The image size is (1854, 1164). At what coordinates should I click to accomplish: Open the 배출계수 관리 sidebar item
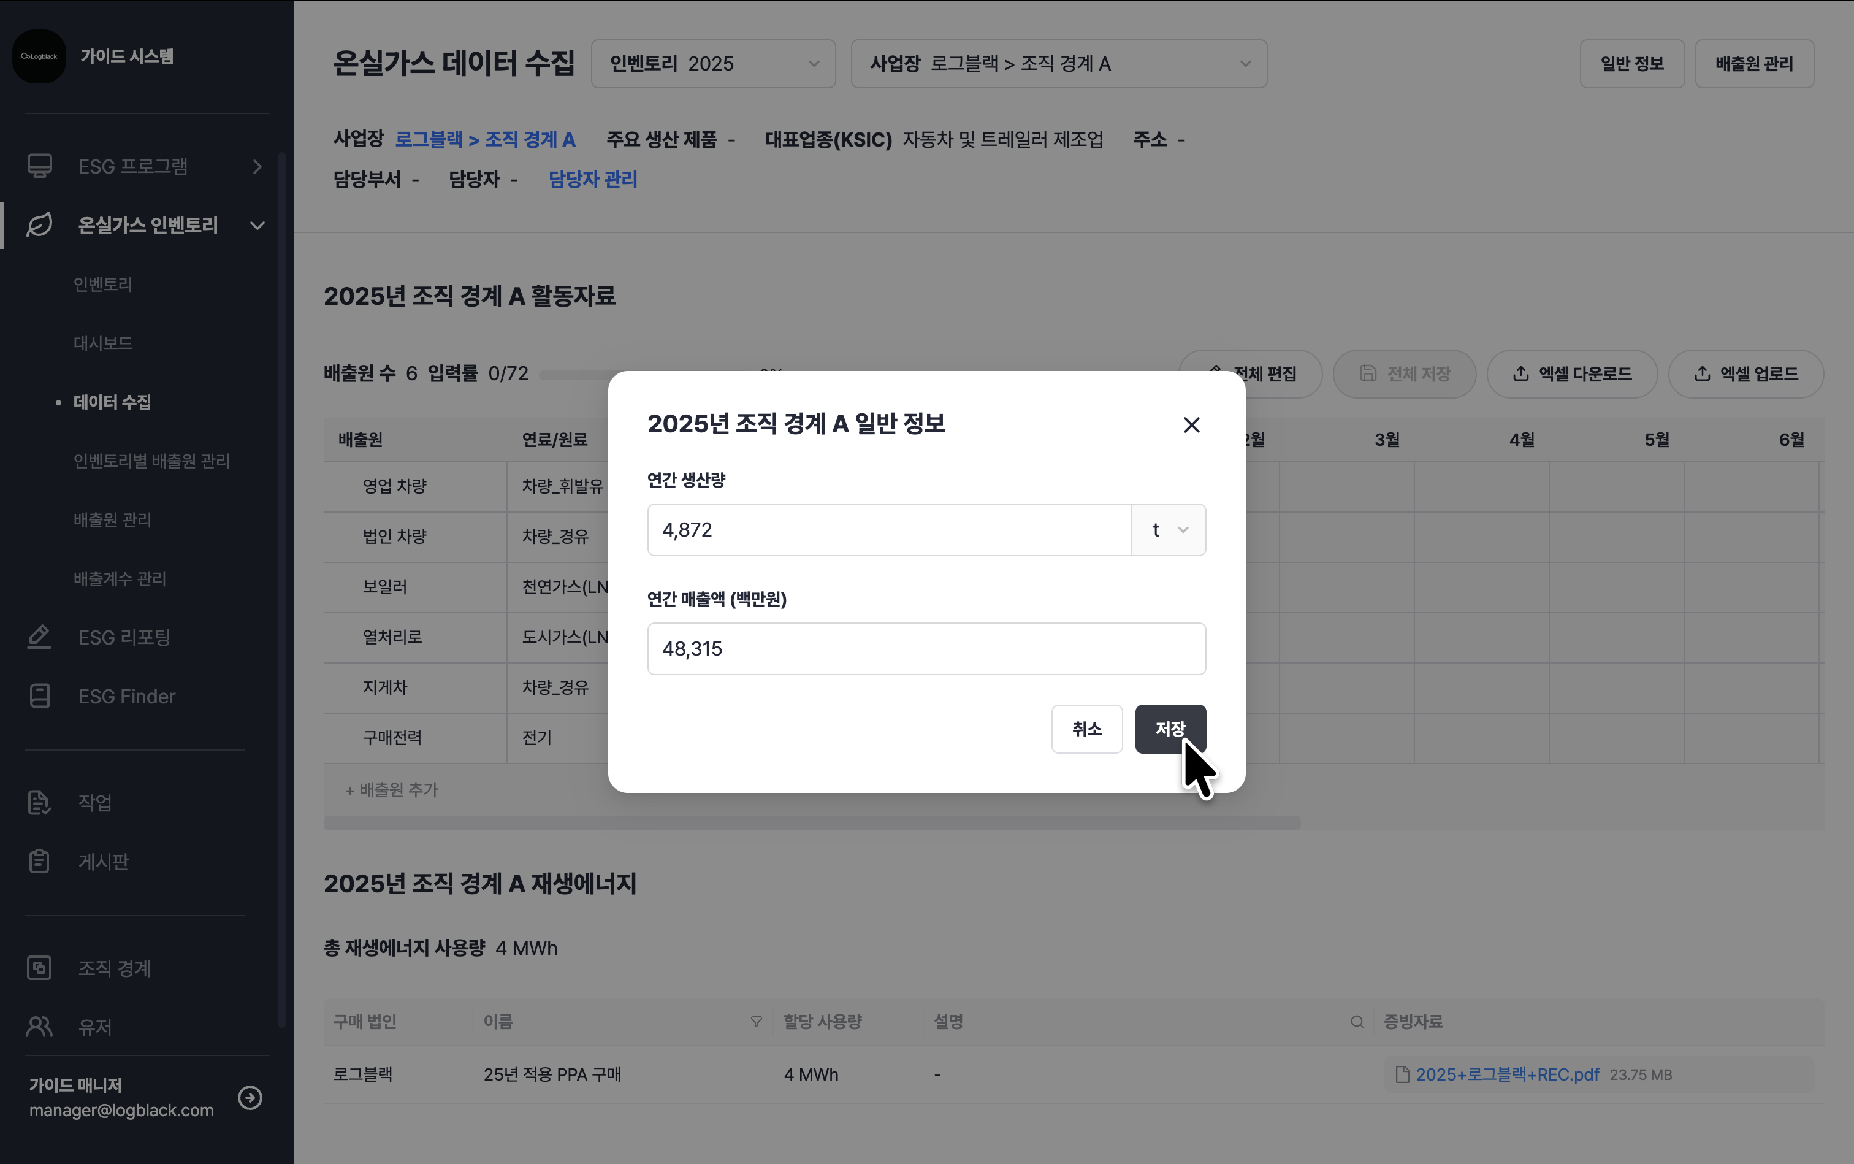tap(120, 579)
